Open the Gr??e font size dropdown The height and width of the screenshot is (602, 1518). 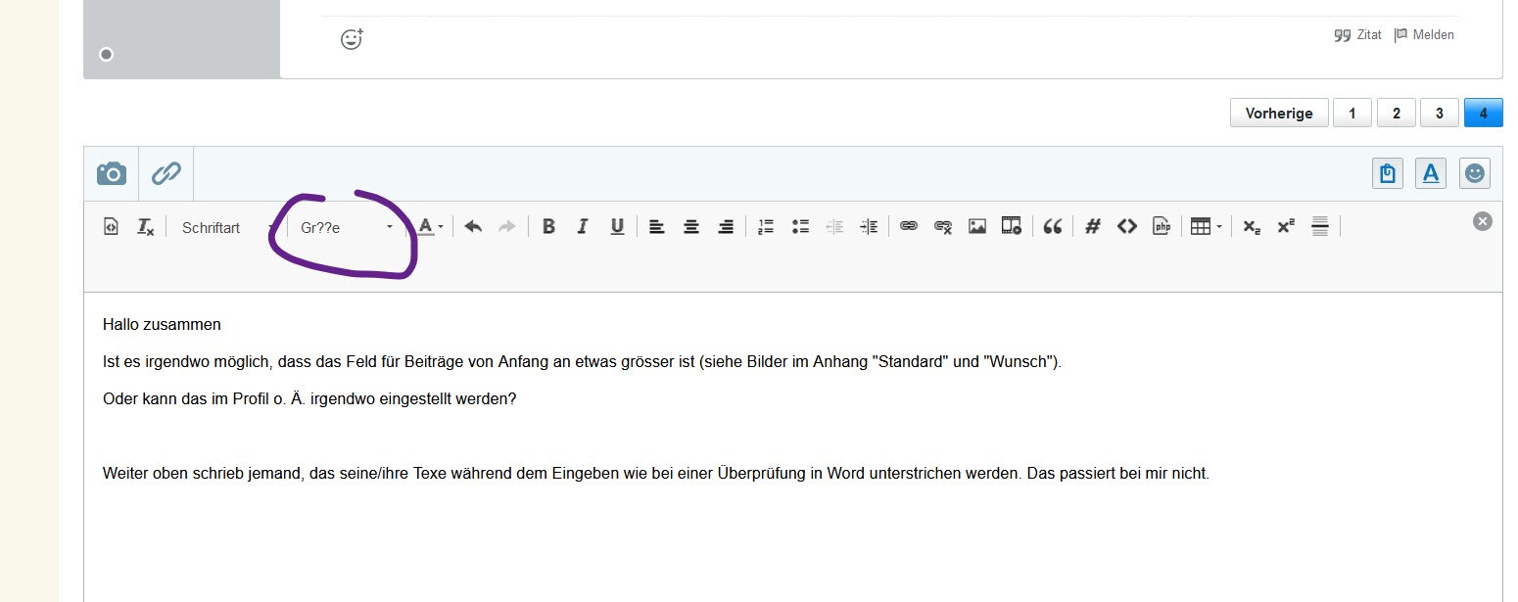click(x=347, y=227)
